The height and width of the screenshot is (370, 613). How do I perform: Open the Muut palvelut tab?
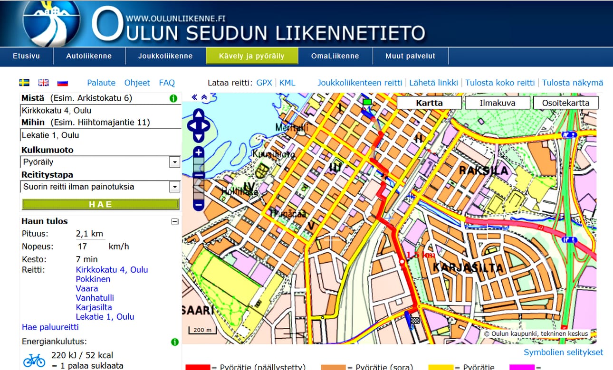tap(410, 56)
